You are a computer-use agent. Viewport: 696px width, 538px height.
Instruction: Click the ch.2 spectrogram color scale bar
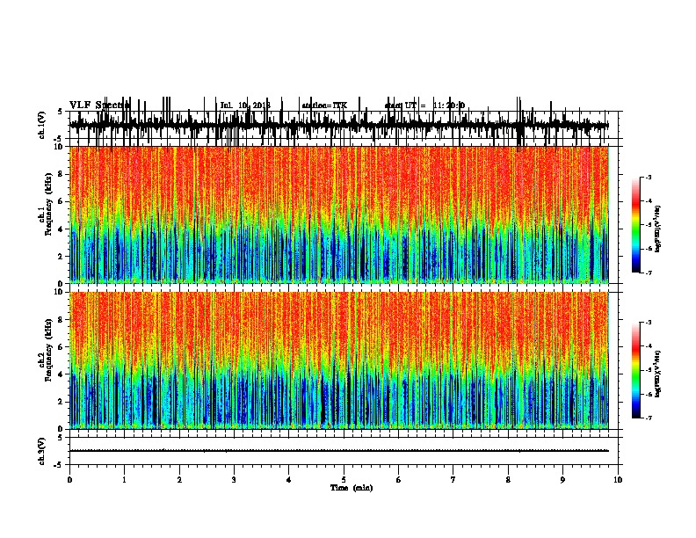636,370
